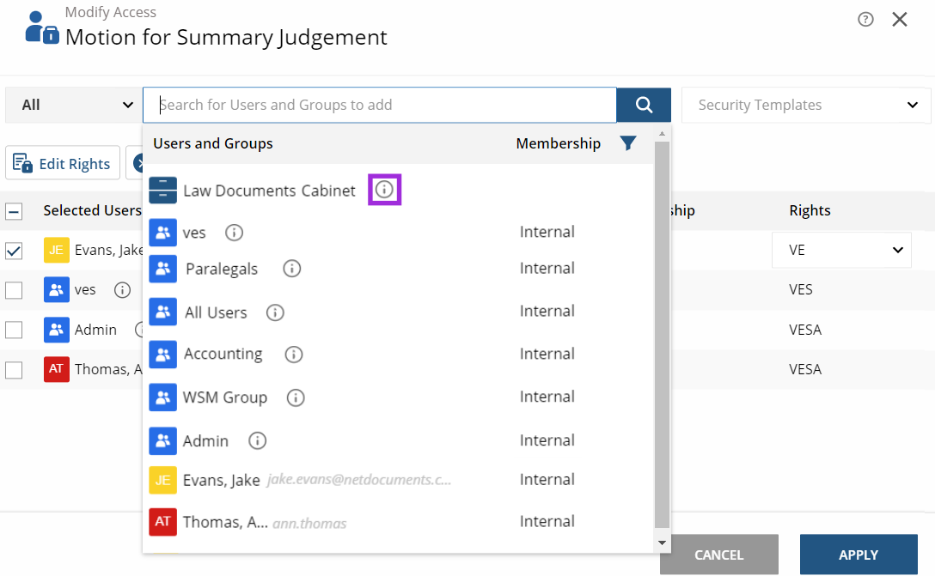Viewport: 935px width, 576px height.
Task: Open the All filter dropdown
Action: [76, 105]
